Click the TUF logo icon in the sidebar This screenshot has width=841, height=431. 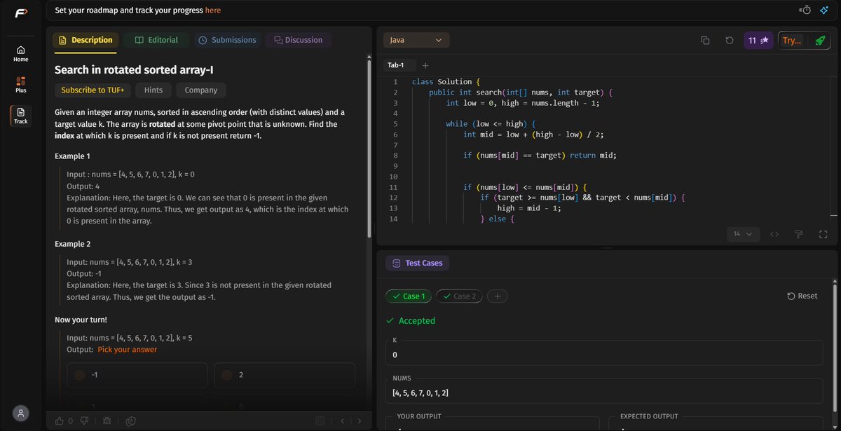(x=20, y=11)
